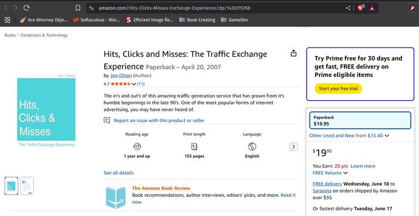Start your free trial of Prime
The height and width of the screenshot is (216, 419).
tap(338, 88)
